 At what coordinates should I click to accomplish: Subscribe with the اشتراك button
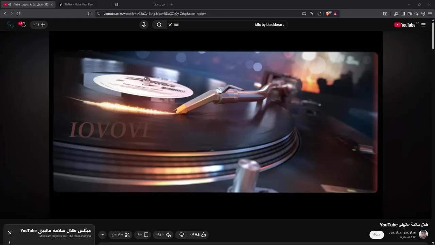[377, 234]
